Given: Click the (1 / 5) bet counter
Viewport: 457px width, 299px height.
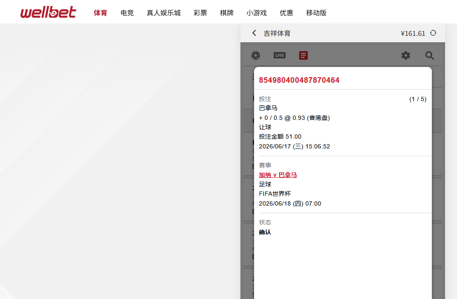Looking at the screenshot, I should [418, 99].
